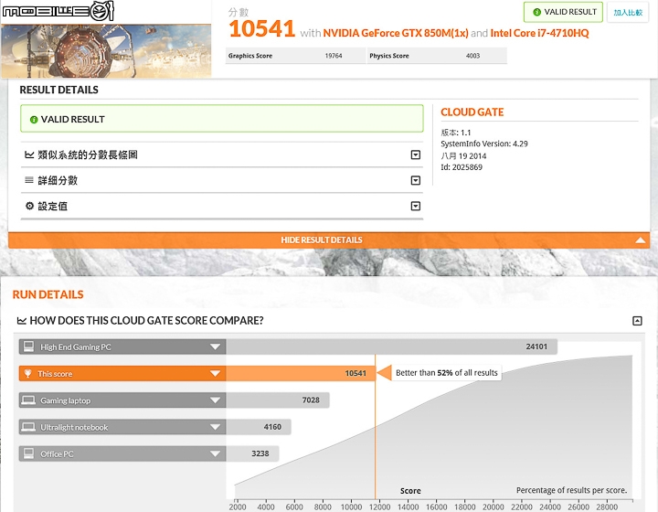Image resolution: width=658 pixels, height=512 pixels.
Task: Click the 3238 Office PC score value
Action: [x=260, y=453]
